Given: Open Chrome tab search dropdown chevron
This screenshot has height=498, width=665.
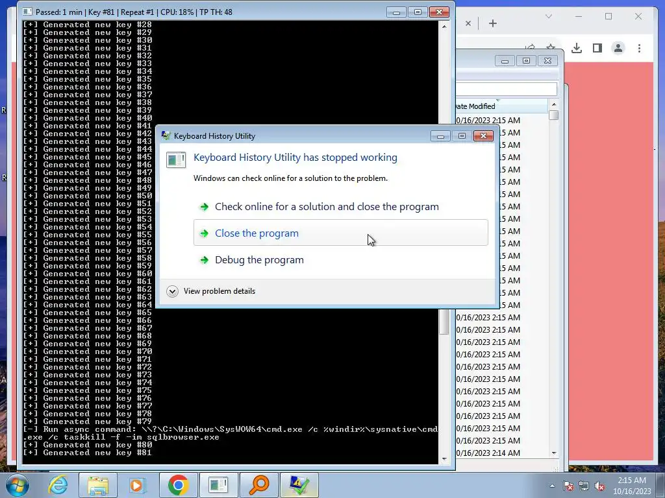Looking at the screenshot, I should coord(548,16).
